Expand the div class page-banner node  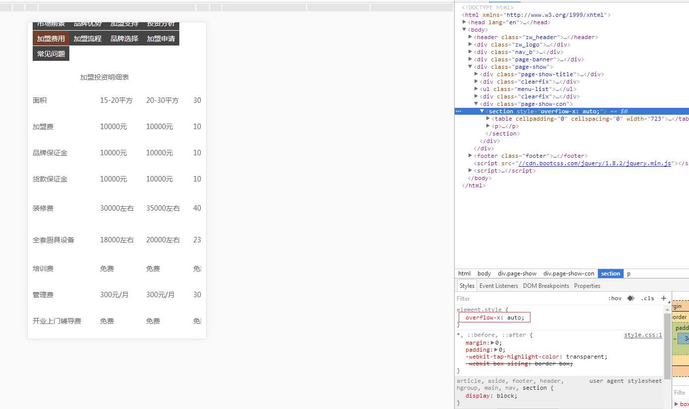click(470, 59)
